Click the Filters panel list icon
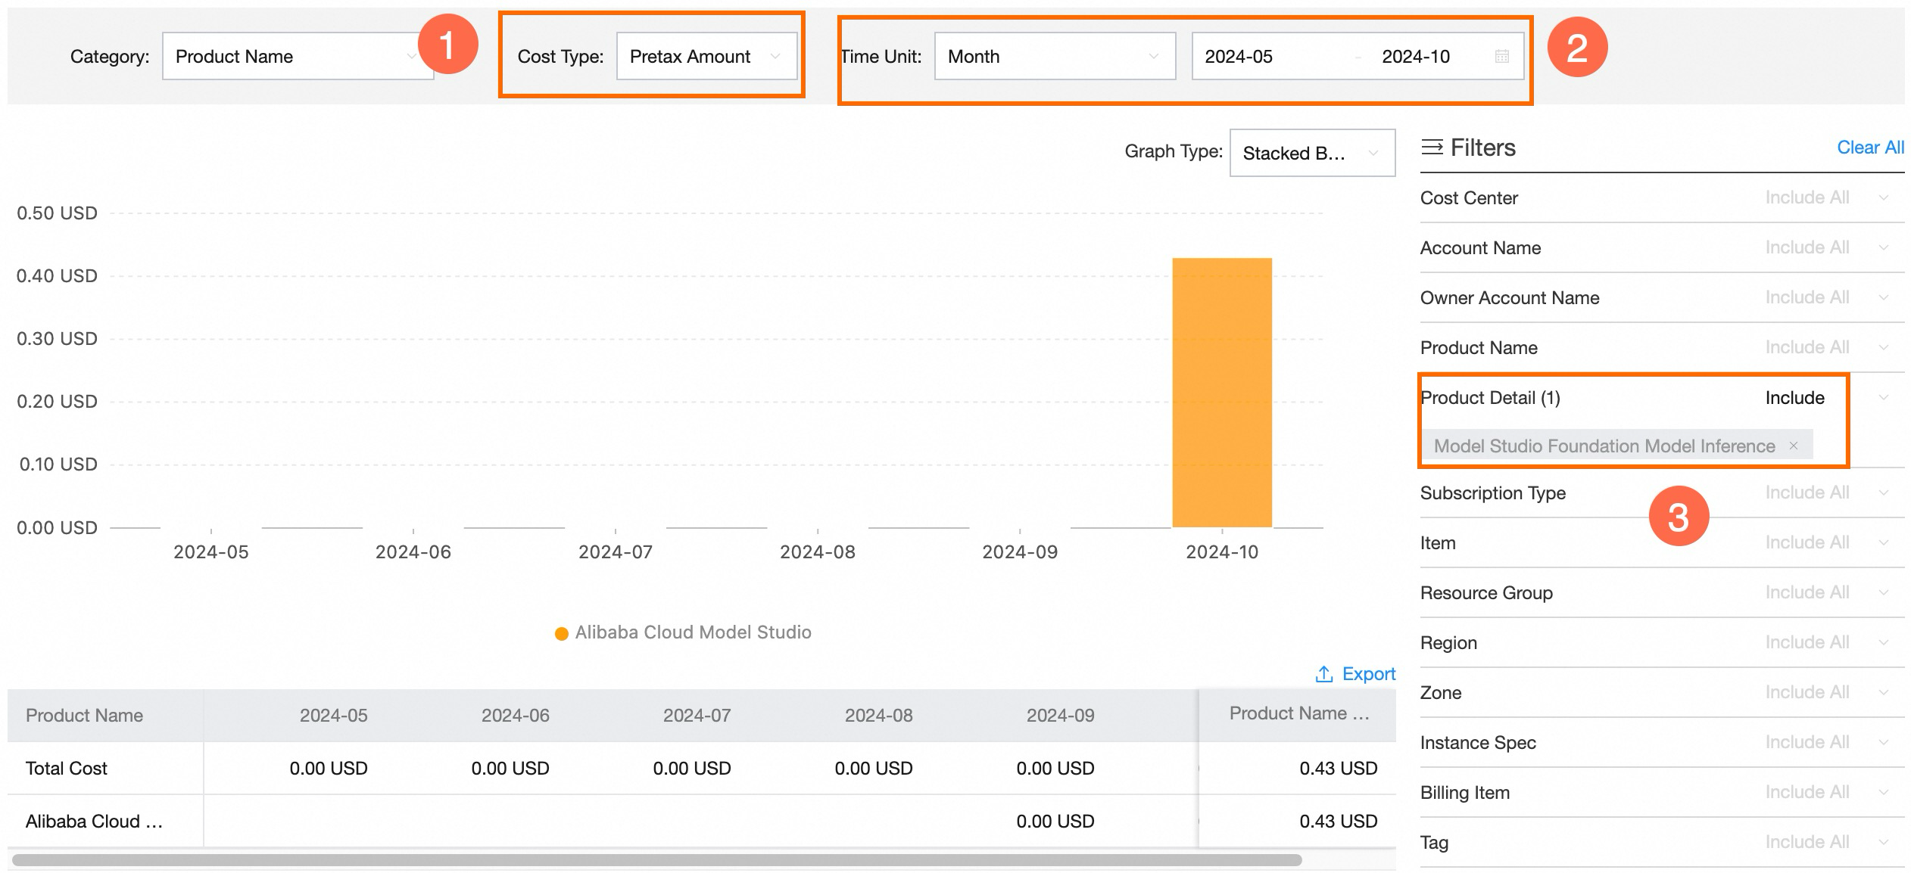Viewport: 1911px width, 873px height. click(x=1432, y=147)
